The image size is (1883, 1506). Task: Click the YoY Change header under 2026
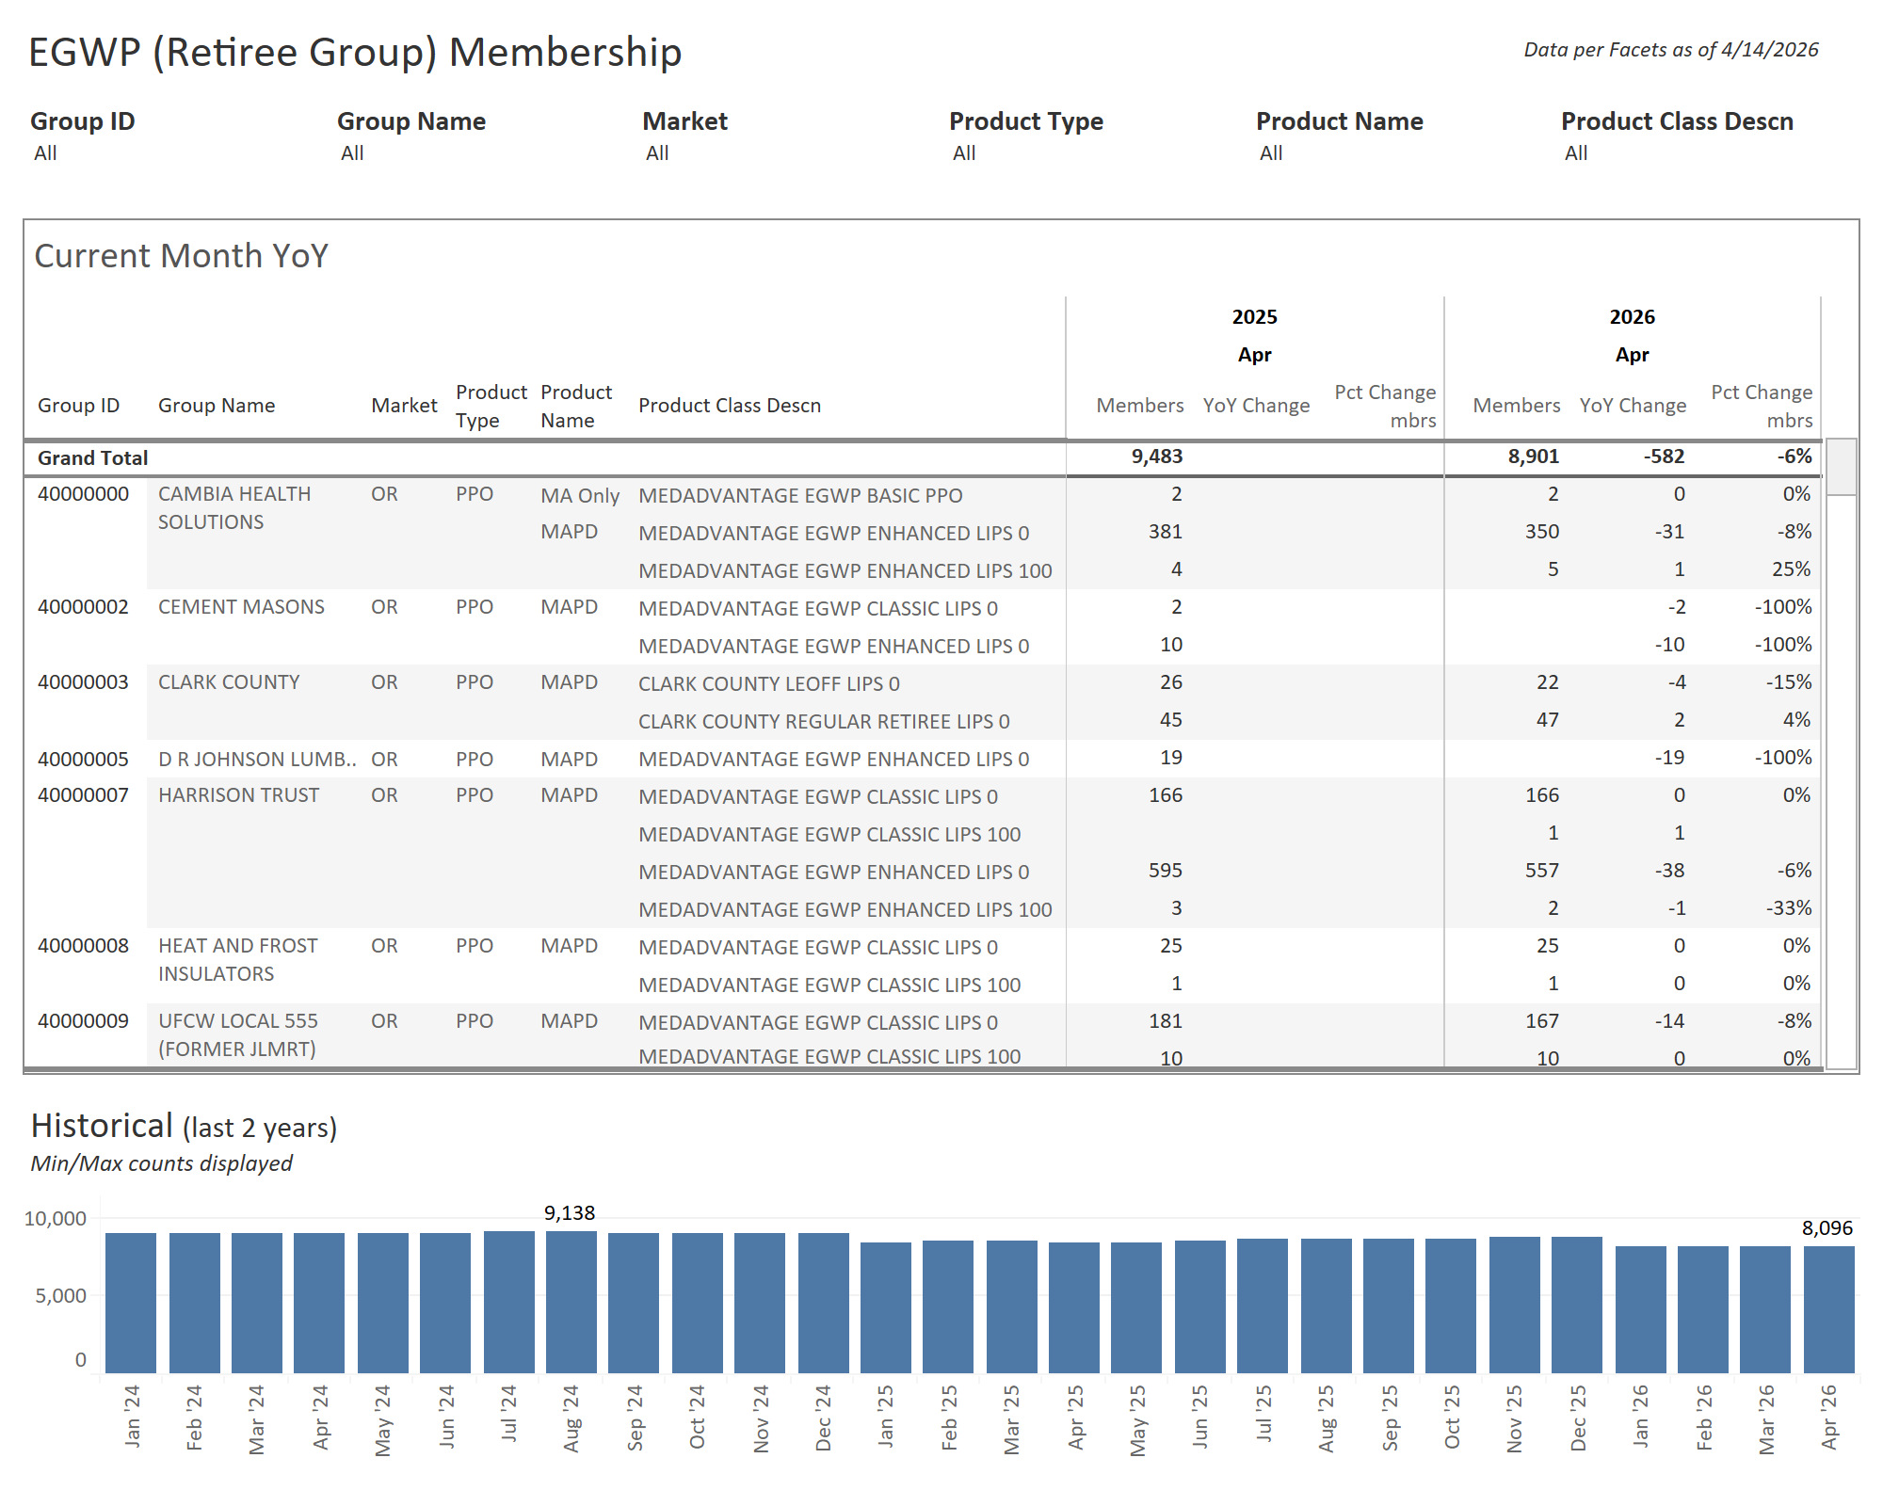point(1634,405)
